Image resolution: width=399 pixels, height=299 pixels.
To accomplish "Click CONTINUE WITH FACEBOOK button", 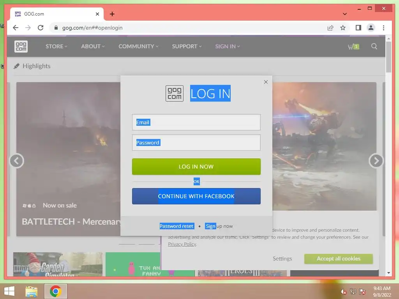I will (196, 196).
